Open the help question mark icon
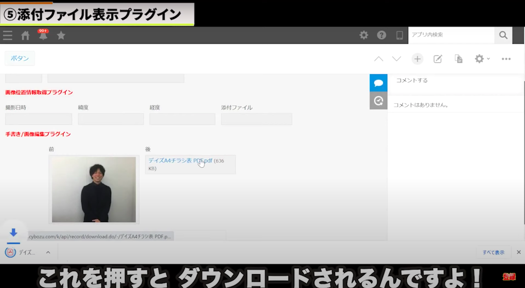Screen dimensions: 525x288 pos(381,35)
